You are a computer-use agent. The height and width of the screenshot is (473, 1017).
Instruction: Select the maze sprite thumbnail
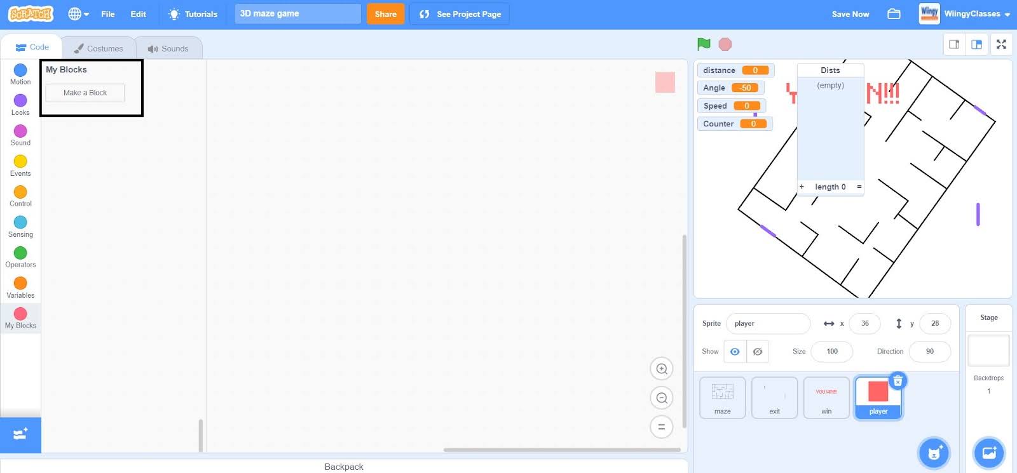point(723,398)
